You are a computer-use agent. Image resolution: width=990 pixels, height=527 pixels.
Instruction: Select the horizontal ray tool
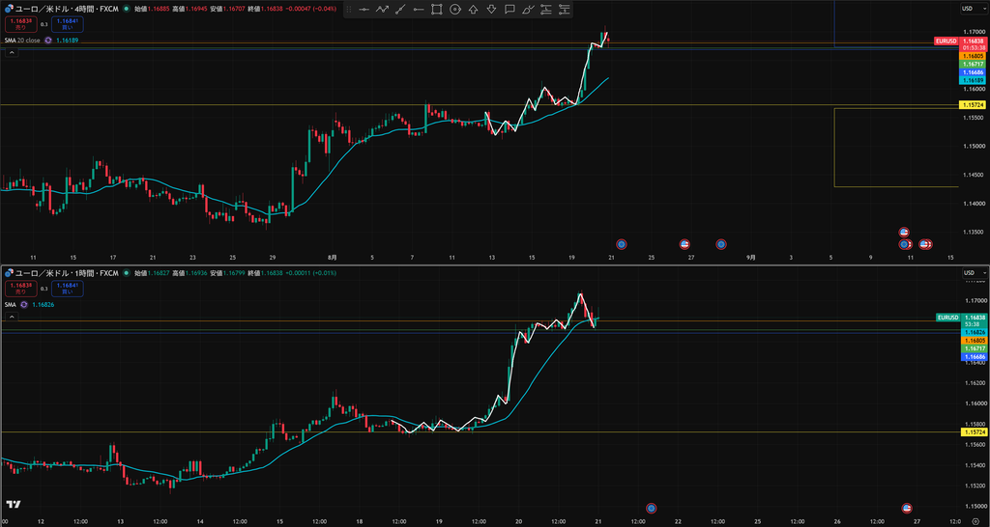click(419, 10)
